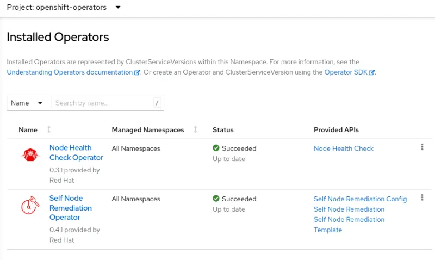Viewport: 435px width, 260px height.
Task: Open Understanding Operators documentation link
Action: [x=73, y=72]
